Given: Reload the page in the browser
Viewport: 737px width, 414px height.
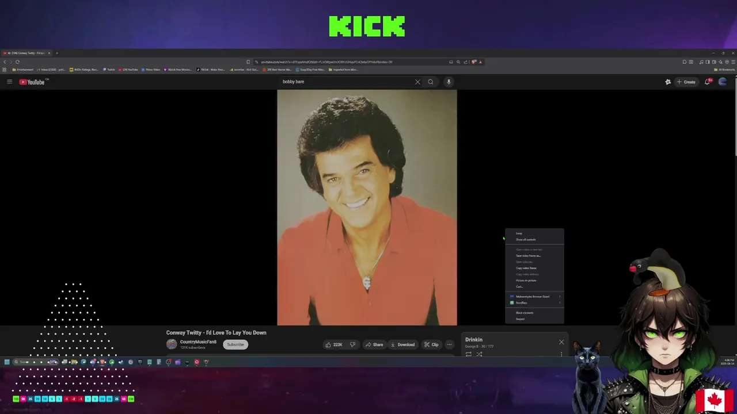Looking at the screenshot, I should (17, 62).
